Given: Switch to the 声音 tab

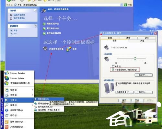Looking at the screenshot, I should [142, 41].
